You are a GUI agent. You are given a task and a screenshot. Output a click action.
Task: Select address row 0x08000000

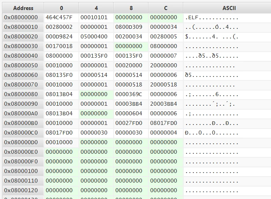pos(21,18)
